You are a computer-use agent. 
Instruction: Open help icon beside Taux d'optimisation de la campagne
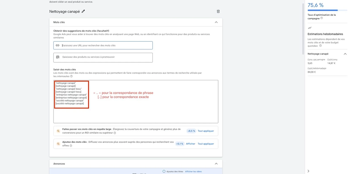(322, 18)
